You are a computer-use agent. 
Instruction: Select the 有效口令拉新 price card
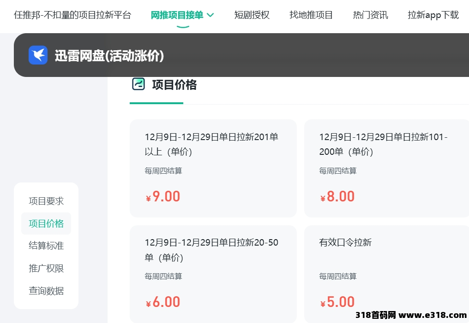386,274
